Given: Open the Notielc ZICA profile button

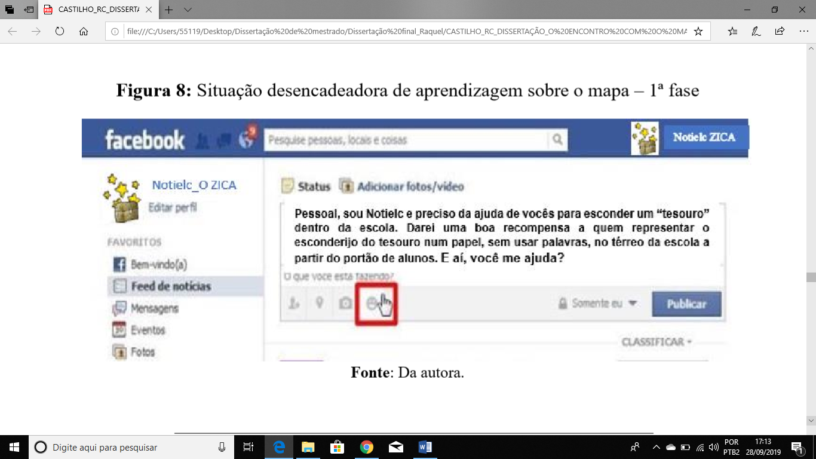Looking at the screenshot, I should pos(705,137).
